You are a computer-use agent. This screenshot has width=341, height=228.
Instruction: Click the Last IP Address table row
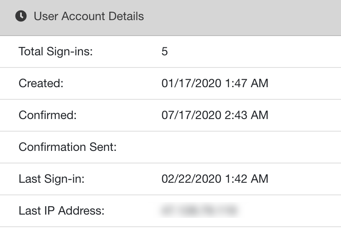170,211
